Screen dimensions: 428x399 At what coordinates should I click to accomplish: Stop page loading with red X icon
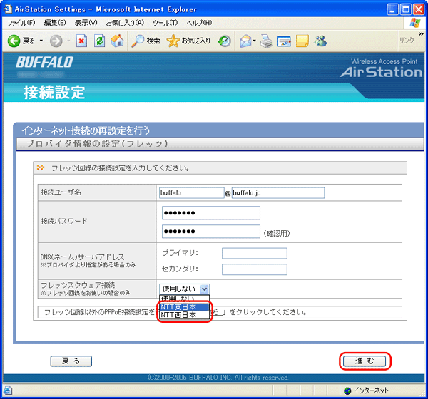[81, 41]
